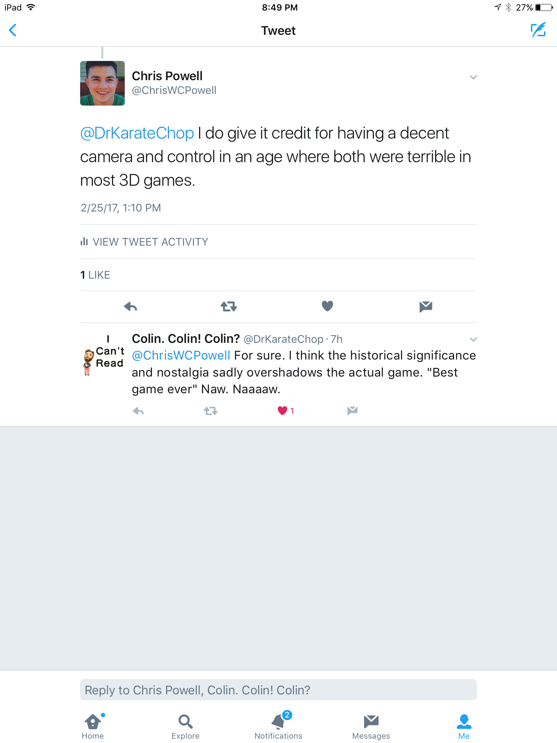Send Colin's reply via message icon
Screen dimensions: 557x743
pos(352,411)
